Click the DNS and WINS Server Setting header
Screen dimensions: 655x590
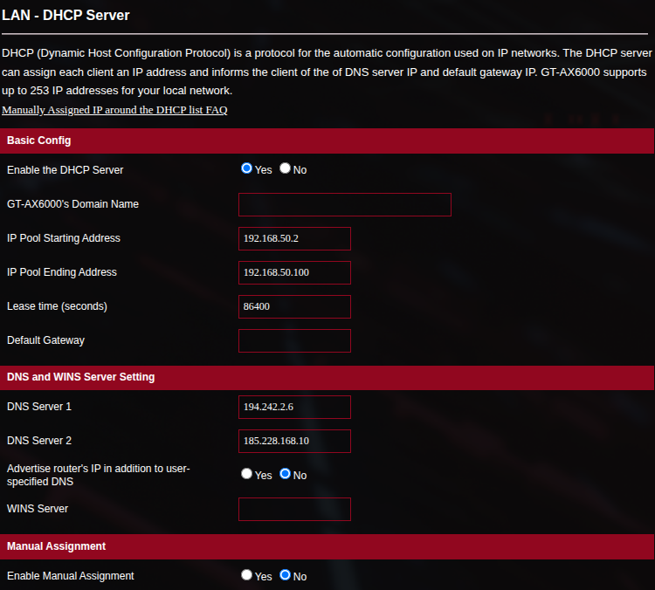(80, 377)
